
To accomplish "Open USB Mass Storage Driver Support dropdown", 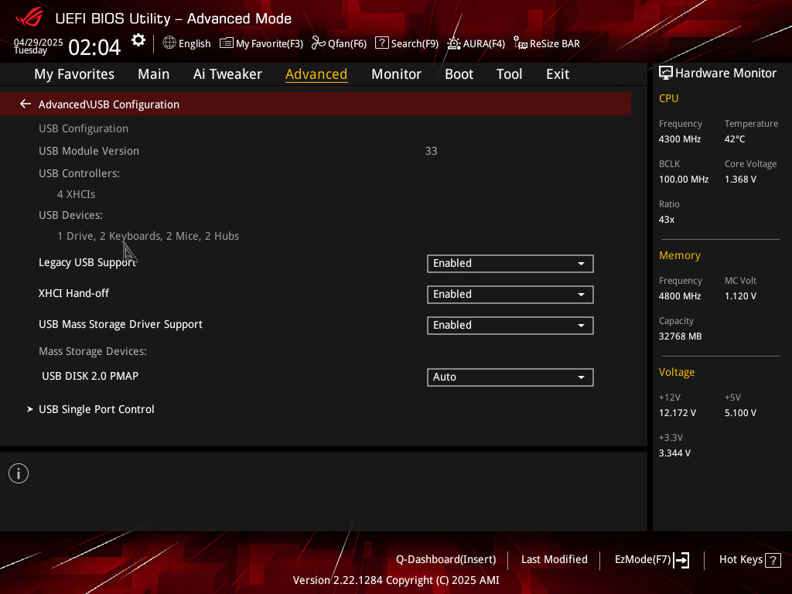I will coord(510,326).
